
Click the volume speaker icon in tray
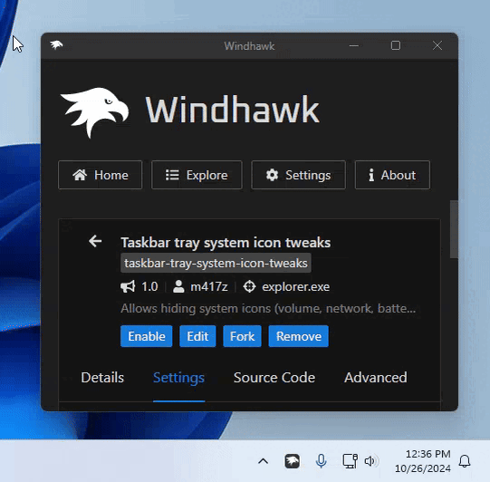[371, 461]
